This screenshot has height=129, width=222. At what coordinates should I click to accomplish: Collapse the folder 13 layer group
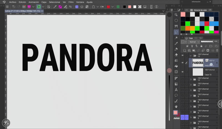click(x=191, y=56)
